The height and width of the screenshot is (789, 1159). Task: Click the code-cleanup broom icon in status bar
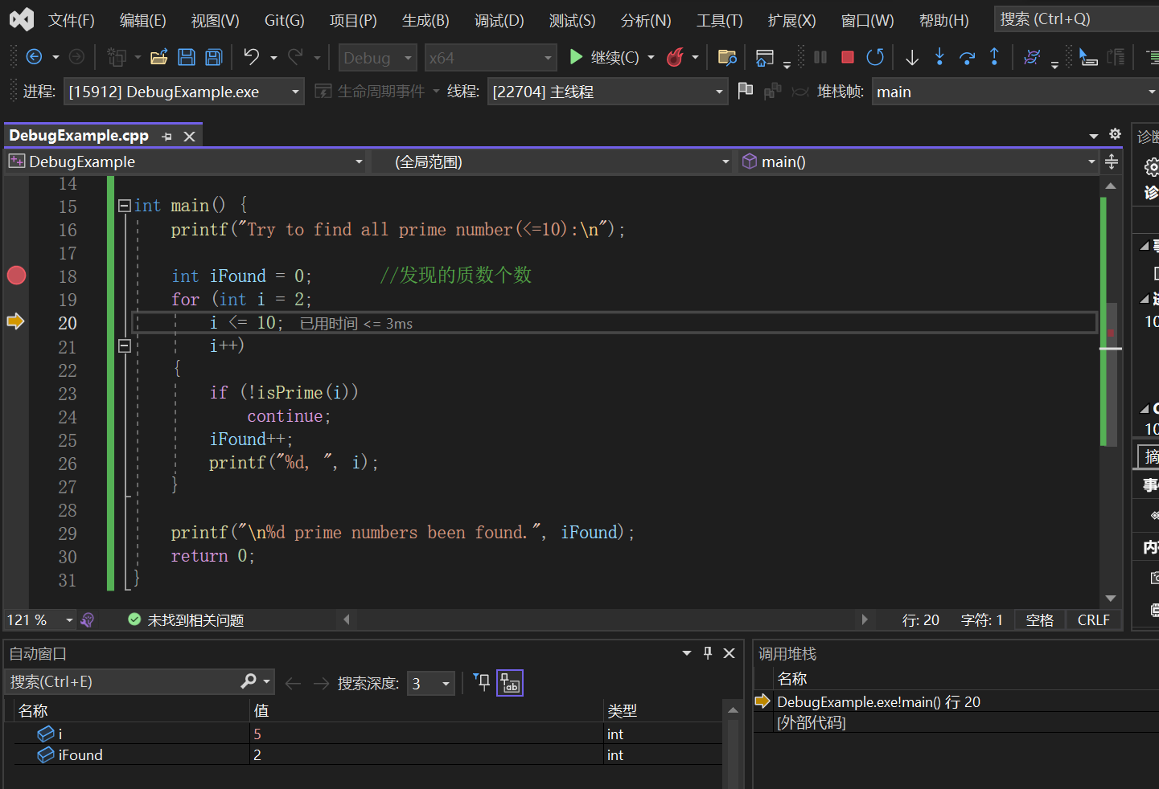88,619
